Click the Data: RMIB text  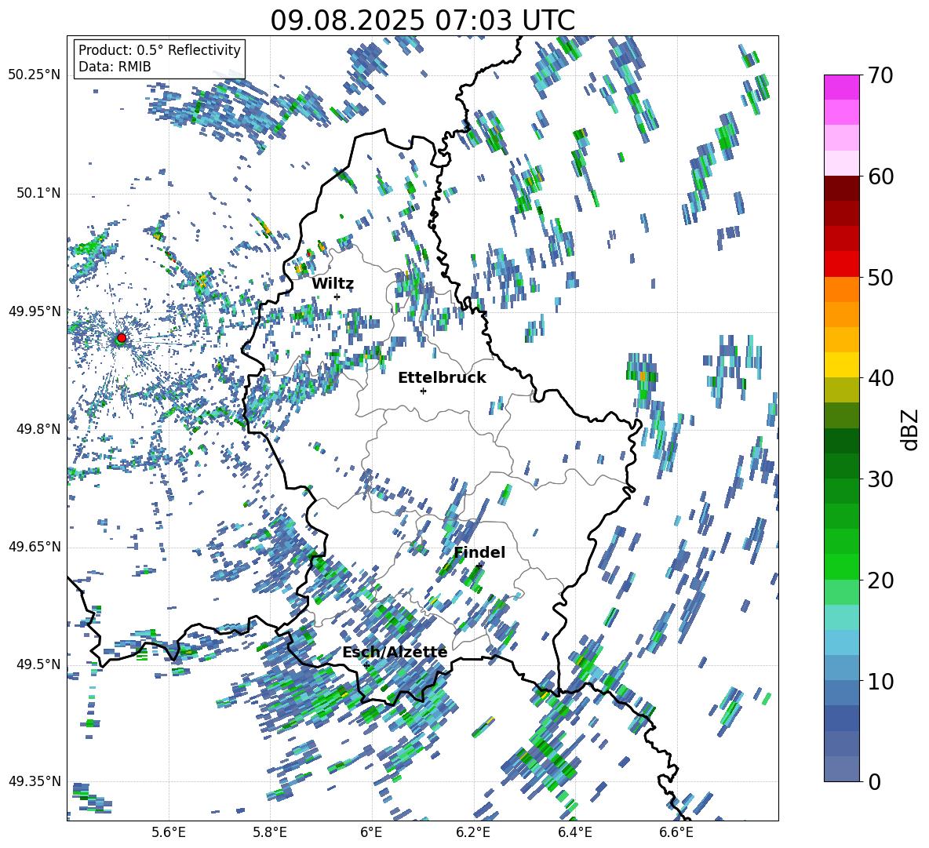(115, 67)
